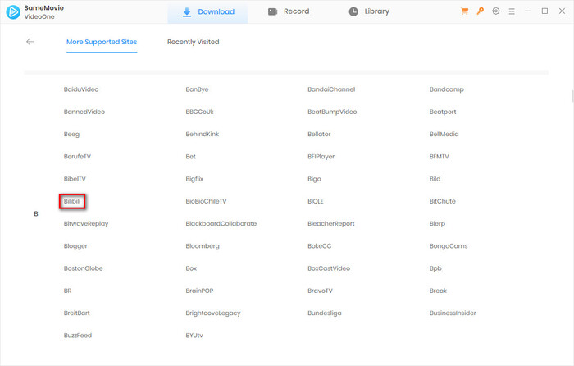Viewport: 574px width, 366px height.
Task: Select BuzzFeed from the list
Action: coord(78,335)
